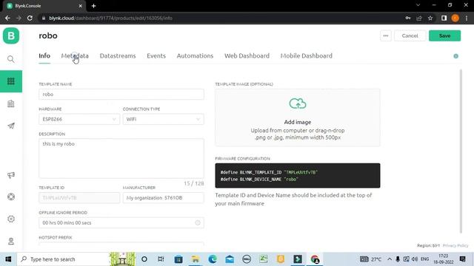Click the cloud upload Add image icon

298,103
